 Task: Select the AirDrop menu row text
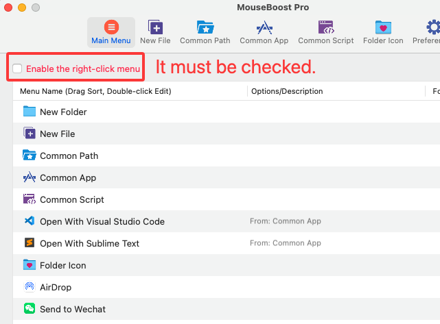56,287
